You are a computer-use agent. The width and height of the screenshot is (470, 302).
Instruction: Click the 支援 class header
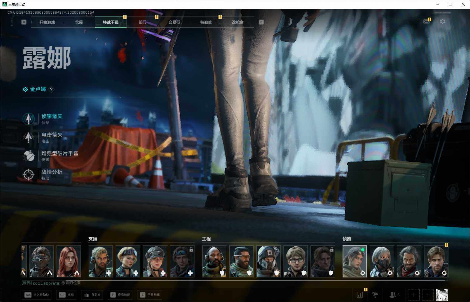[x=93, y=239]
